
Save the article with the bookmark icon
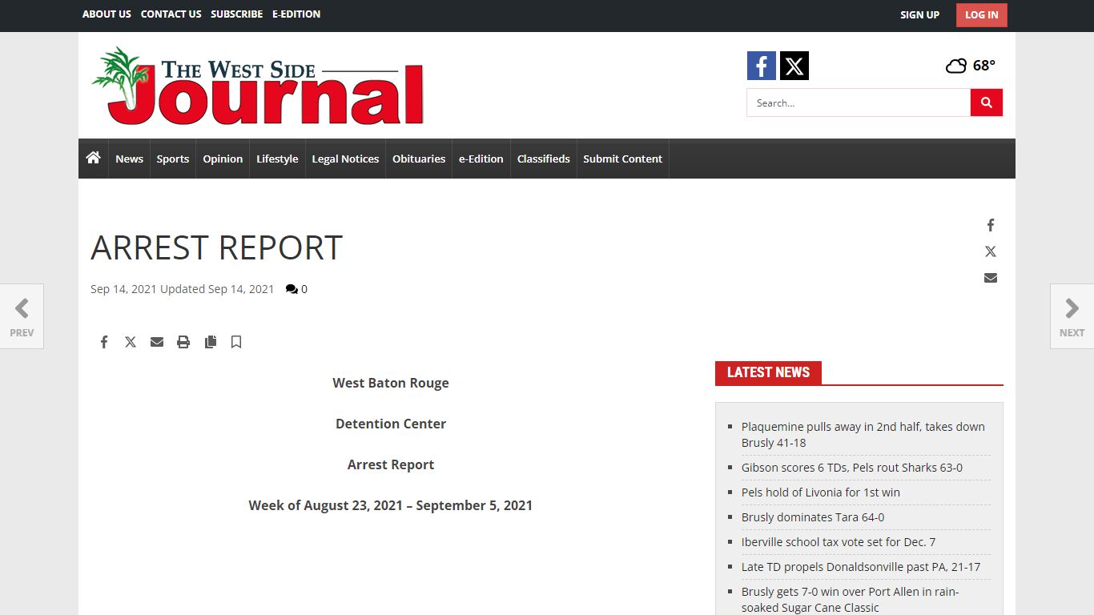[236, 342]
